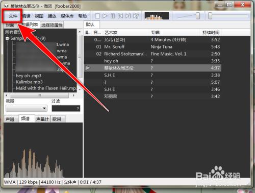Select the playing 蔡依林&周杰伦 track row

[x=152, y=68]
